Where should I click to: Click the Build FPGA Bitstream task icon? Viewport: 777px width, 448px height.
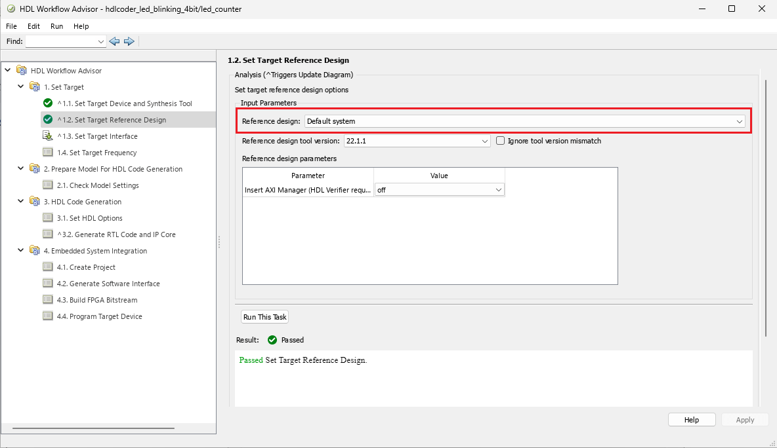(48, 300)
